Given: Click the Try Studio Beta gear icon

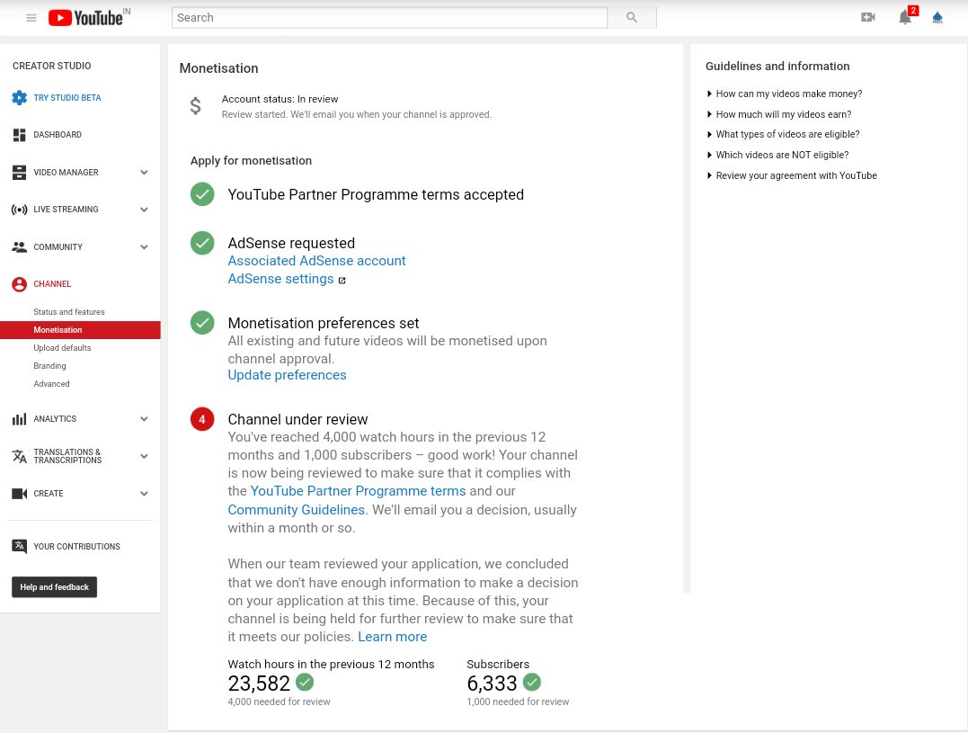Looking at the screenshot, I should pos(19,97).
